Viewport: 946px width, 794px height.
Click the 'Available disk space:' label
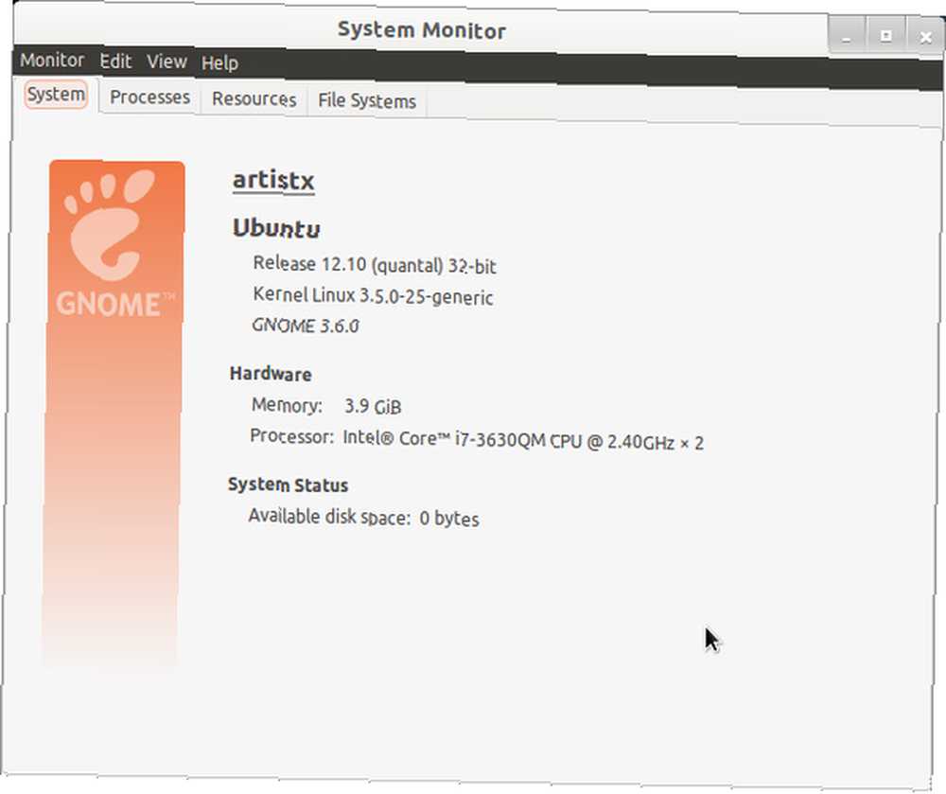tap(329, 517)
